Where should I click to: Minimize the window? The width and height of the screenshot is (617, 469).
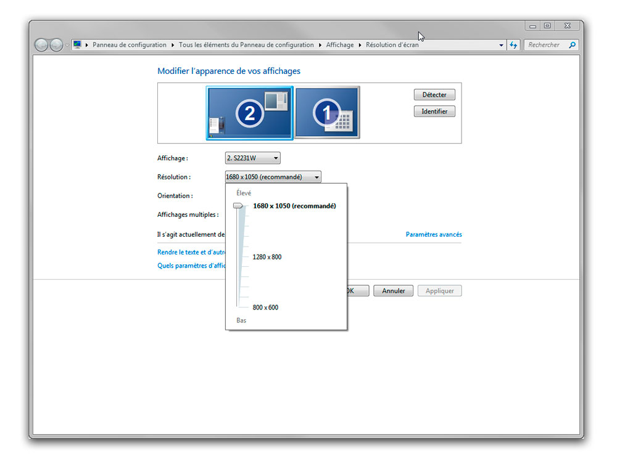tap(533, 26)
